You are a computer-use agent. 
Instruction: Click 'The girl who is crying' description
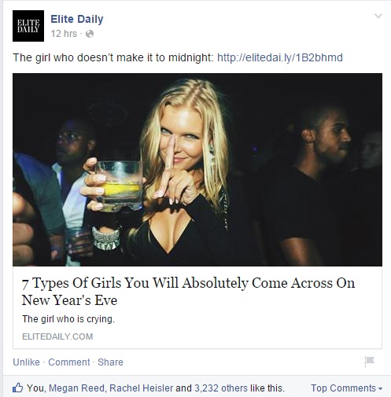tap(68, 319)
